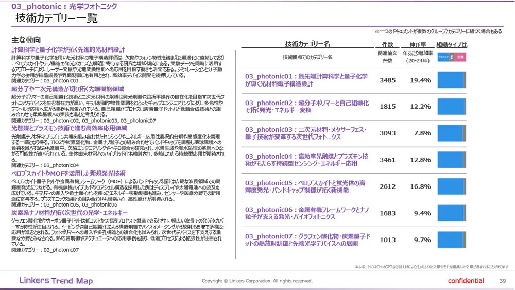Screen dimensions: 515x290
Task: Click the '主な動向' section heading
Action: [x=26, y=40]
